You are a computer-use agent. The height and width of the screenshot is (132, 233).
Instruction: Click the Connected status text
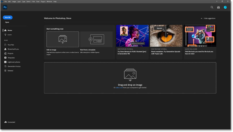click(11, 122)
